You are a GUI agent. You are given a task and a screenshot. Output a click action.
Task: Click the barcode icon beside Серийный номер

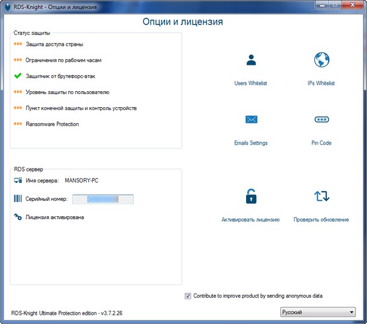18,198
